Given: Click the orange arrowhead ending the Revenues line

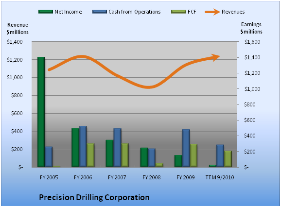Looking at the screenshot, I should tap(215, 57).
